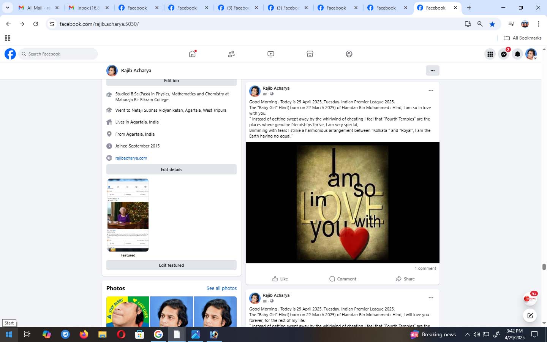Image resolution: width=547 pixels, height=342 pixels.
Task: Open the Chrome profile avatar
Action: pos(525,24)
